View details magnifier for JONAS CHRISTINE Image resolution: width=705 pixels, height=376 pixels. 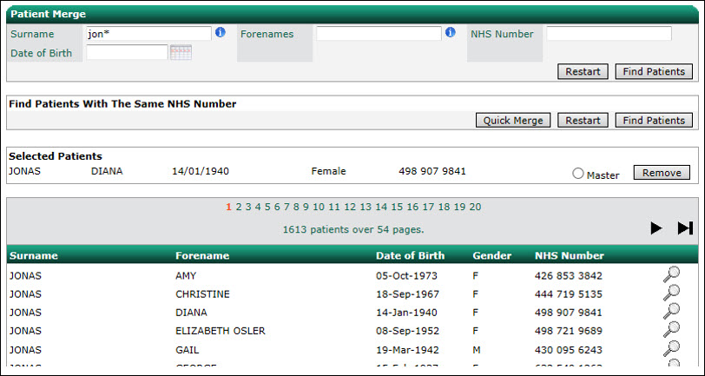(x=671, y=293)
